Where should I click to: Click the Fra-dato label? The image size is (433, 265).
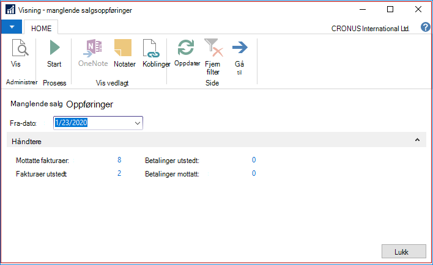[23, 123]
